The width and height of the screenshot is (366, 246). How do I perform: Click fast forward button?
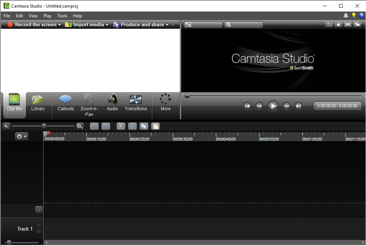pyautogui.click(x=286, y=106)
